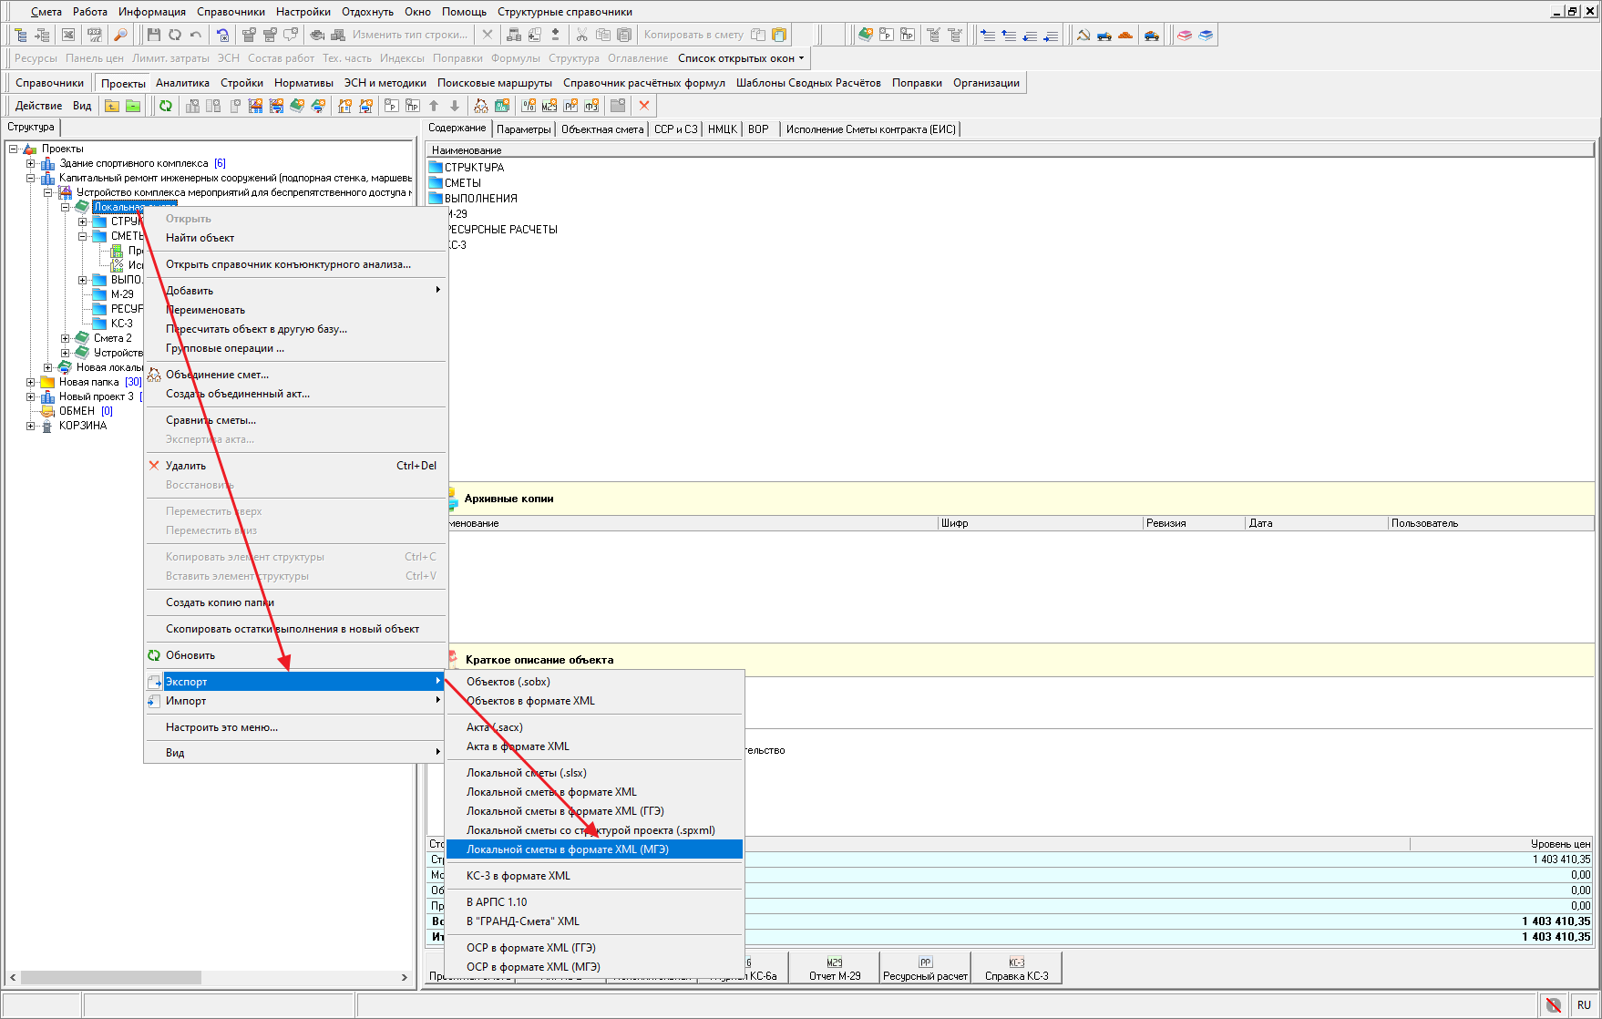
Task: Expand the 'КОРЗИНА' tree node
Action: (x=31, y=426)
